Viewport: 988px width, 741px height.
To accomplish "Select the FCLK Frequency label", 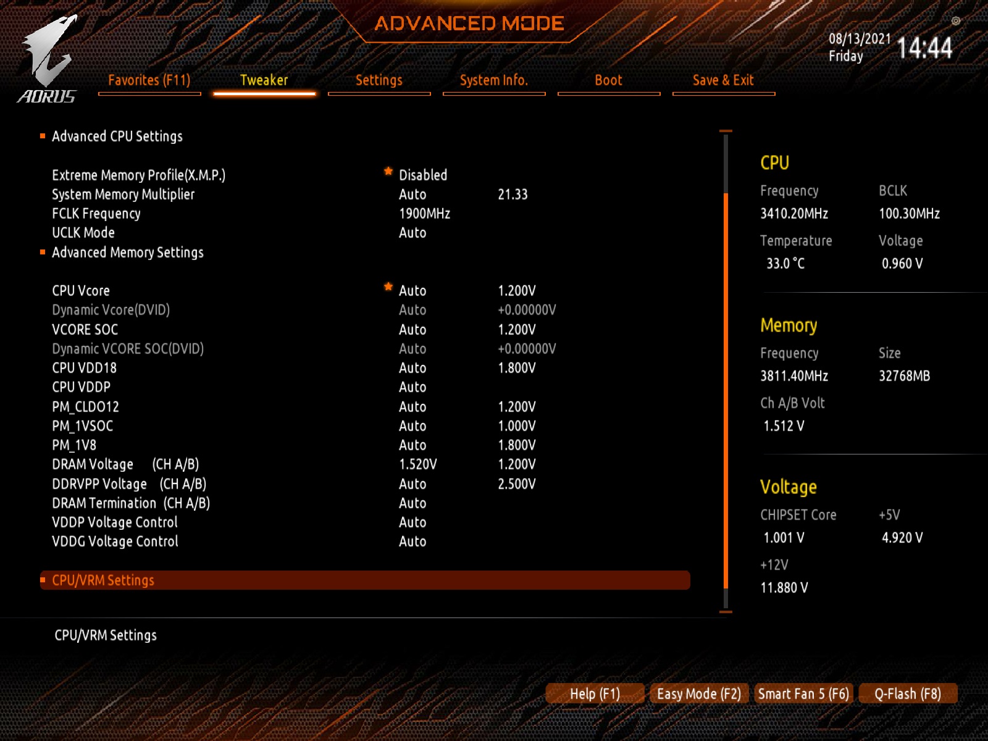I will click(96, 213).
